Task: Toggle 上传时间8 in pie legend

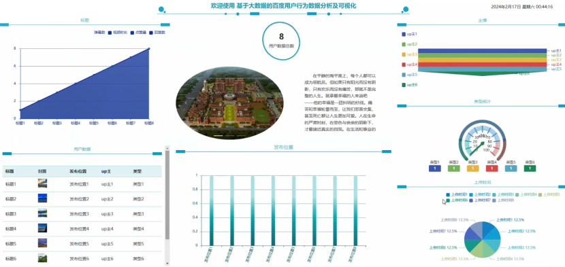Action: click(503, 200)
